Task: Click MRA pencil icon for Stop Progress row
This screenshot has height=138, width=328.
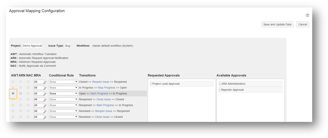Action: coord(45,88)
